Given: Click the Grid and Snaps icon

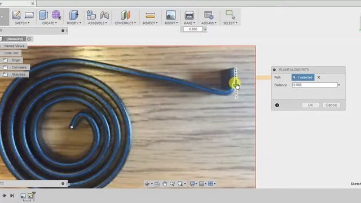Looking at the screenshot, I should click(x=202, y=184).
